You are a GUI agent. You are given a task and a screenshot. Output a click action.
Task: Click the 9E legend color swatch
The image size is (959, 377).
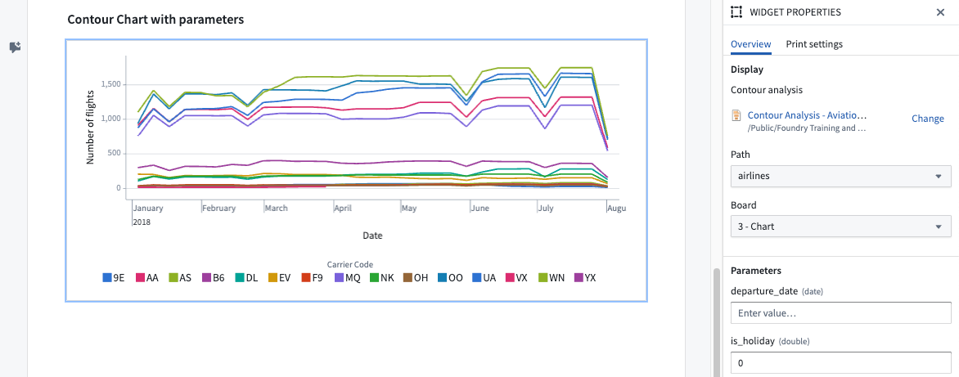coord(106,278)
